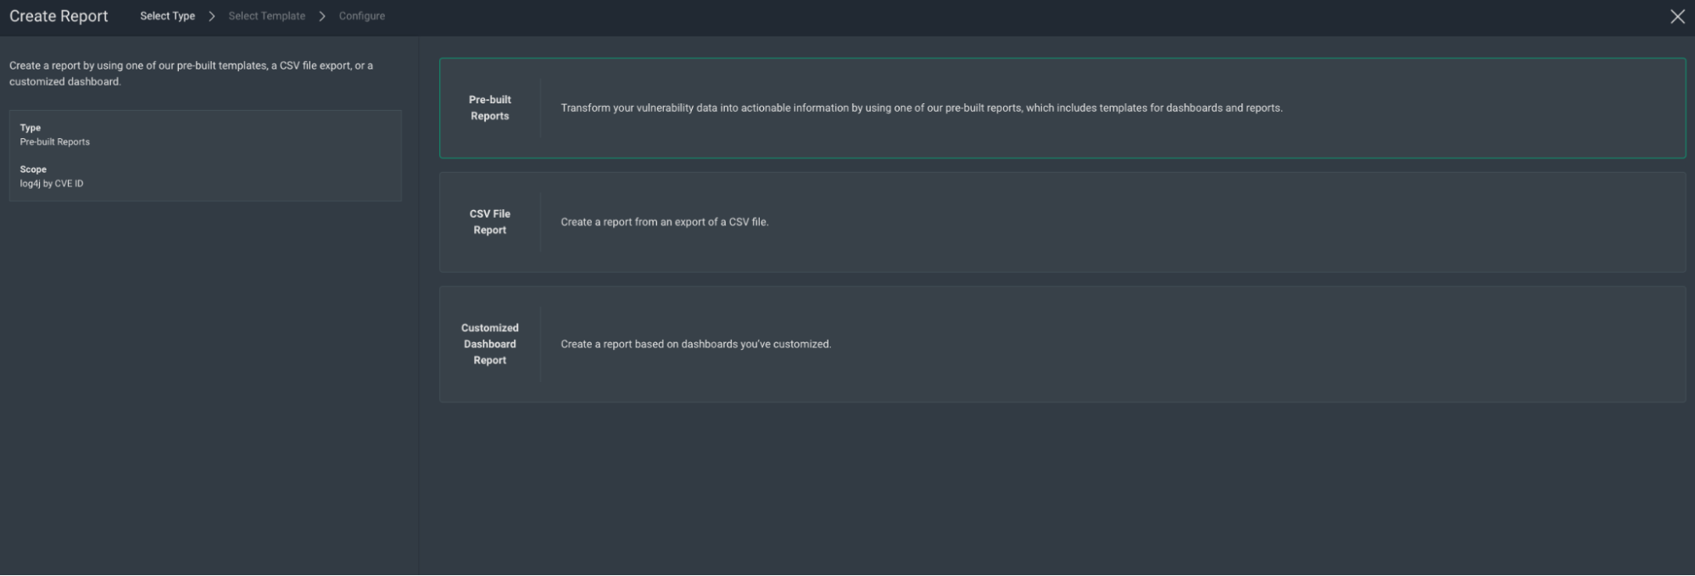Screen dimensions: 1695x576
Task: Click chevron after Select Type
Action: (212, 16)
